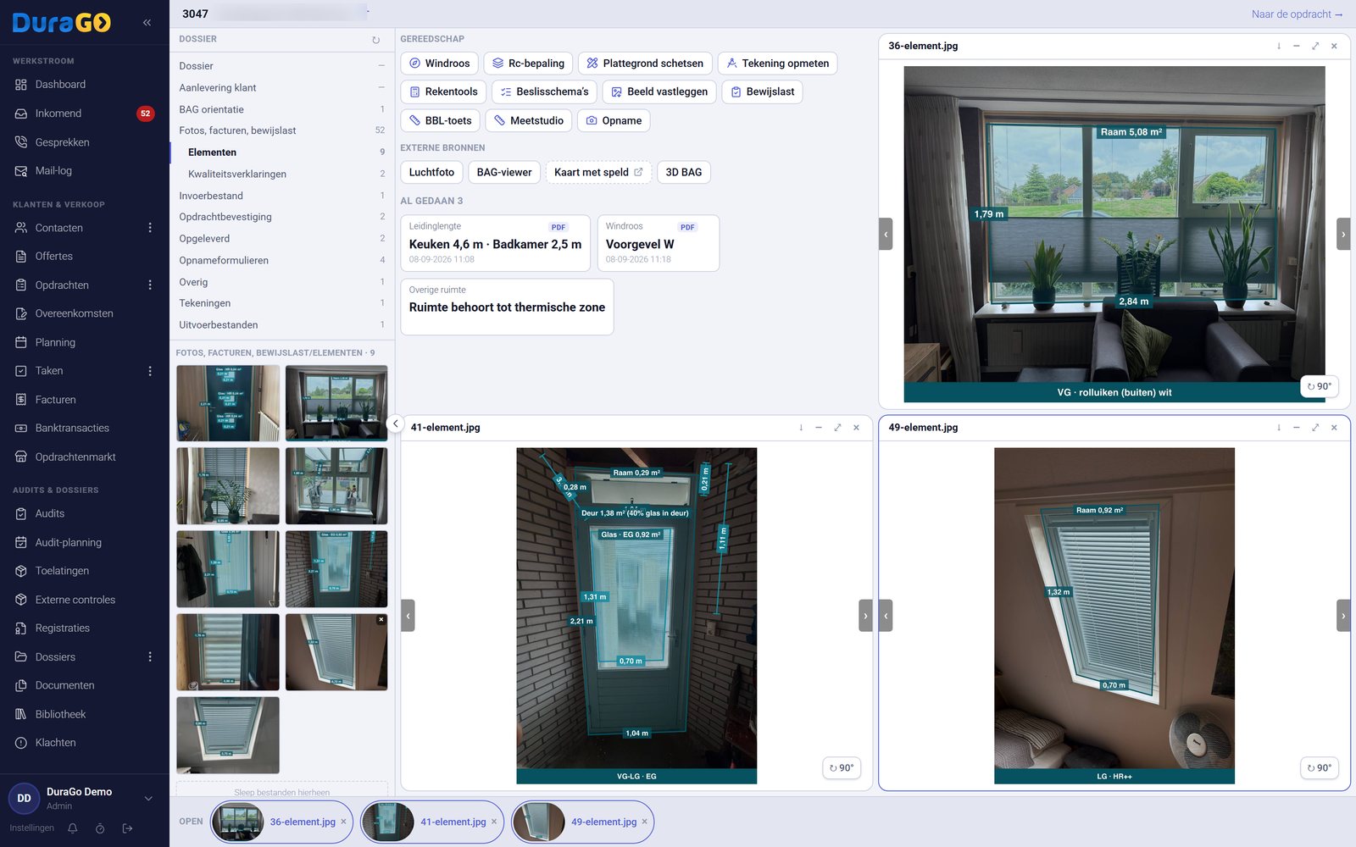
Task: Refresh the dossier list icon
Action: pyautogui.click(x=375, y=40)
